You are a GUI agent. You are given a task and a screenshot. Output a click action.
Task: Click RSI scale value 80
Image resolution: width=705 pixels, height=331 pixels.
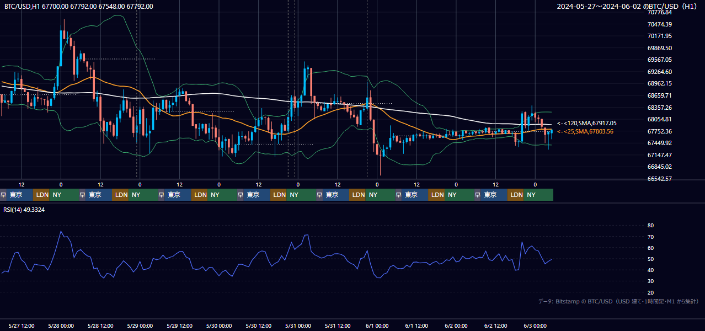pyautogui.click(x=650, y=226)
